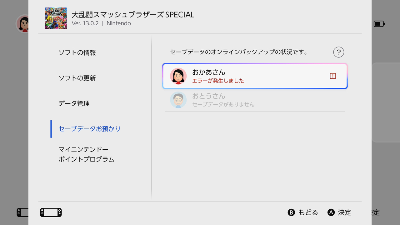This screenshot has width=400, height=225.
Task: Open help with the question mark icon
Action: tap(339, 52)
